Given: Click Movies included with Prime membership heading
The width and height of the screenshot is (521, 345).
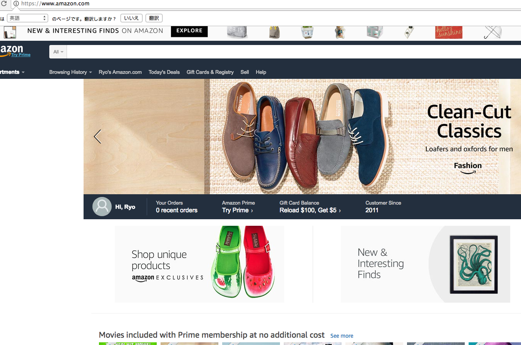Looking at the screenshot, I should (212, 335).
